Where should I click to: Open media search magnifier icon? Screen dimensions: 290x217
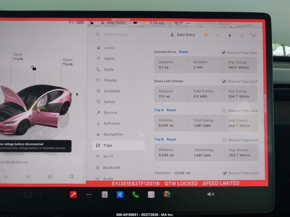[72, 177]
